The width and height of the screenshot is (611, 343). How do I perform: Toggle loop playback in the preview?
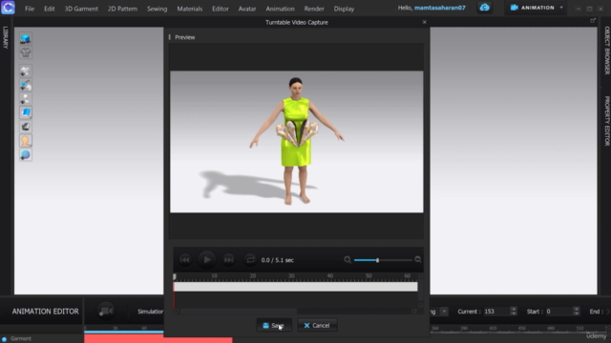click(250, 259)
